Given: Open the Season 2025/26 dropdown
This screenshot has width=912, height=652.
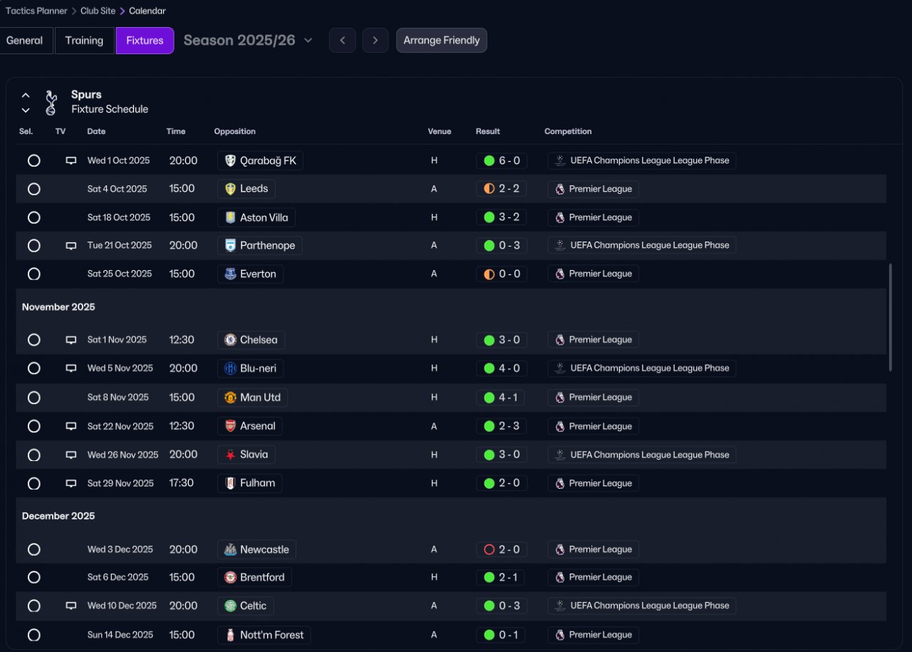Looking at the screenshot, I should [248, 41].
